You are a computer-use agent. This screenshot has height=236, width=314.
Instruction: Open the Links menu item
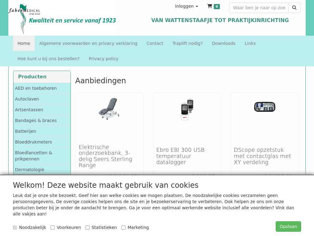[250, 43]
